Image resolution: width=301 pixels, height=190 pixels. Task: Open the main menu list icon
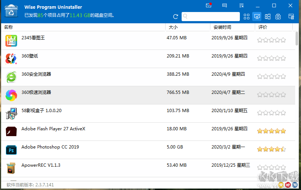coord(241,5)
